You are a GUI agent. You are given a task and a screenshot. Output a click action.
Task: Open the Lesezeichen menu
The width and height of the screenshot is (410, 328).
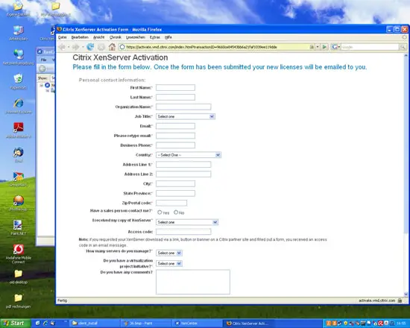tap(136, 37)
